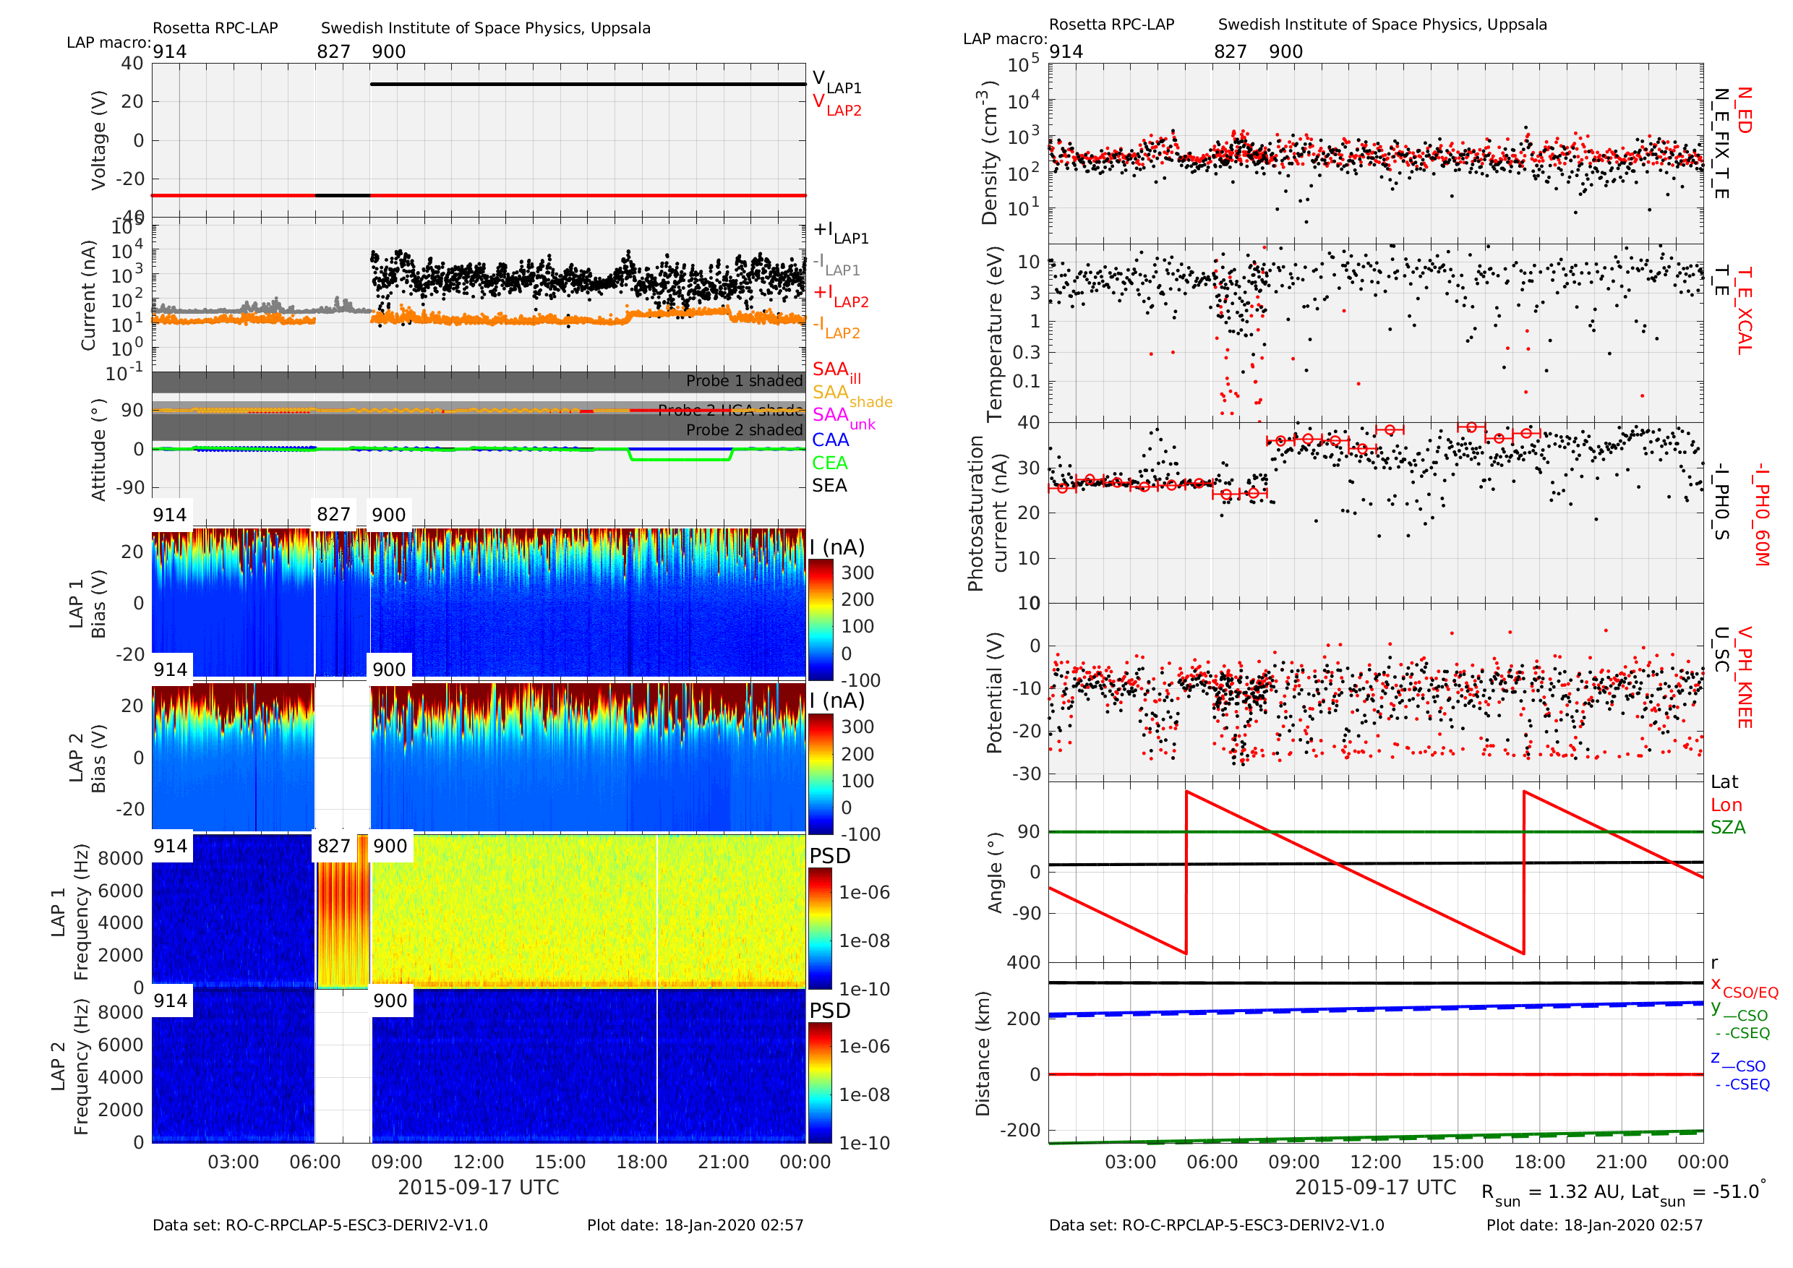1793x1268 pixels.
Task: Click the 'Temperature (eV)' axis label
Action: click(994, 335)
